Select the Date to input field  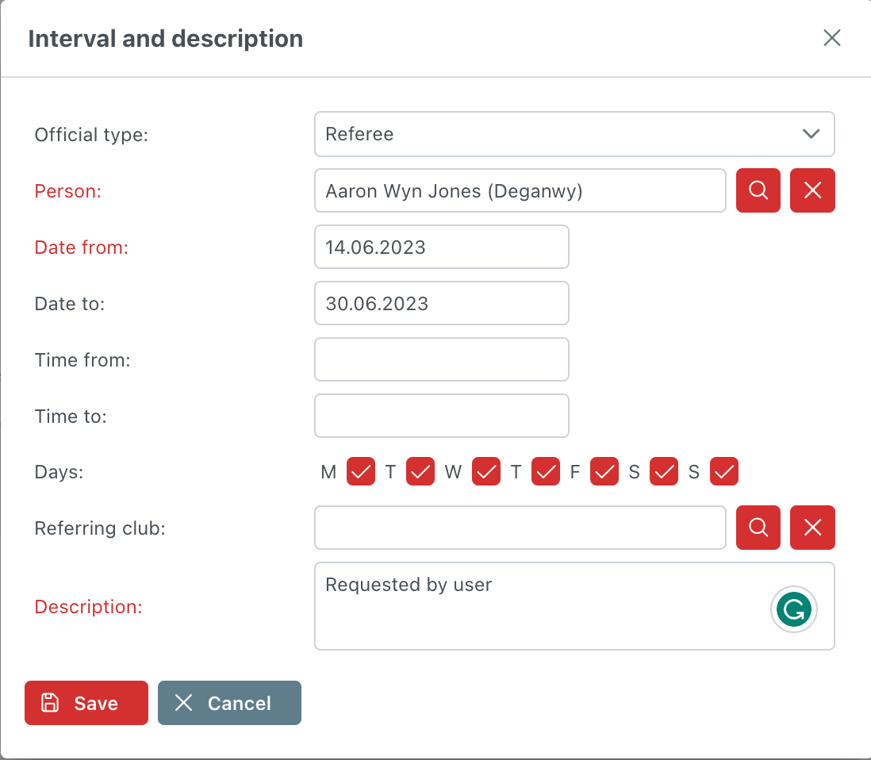click(441, 303)
